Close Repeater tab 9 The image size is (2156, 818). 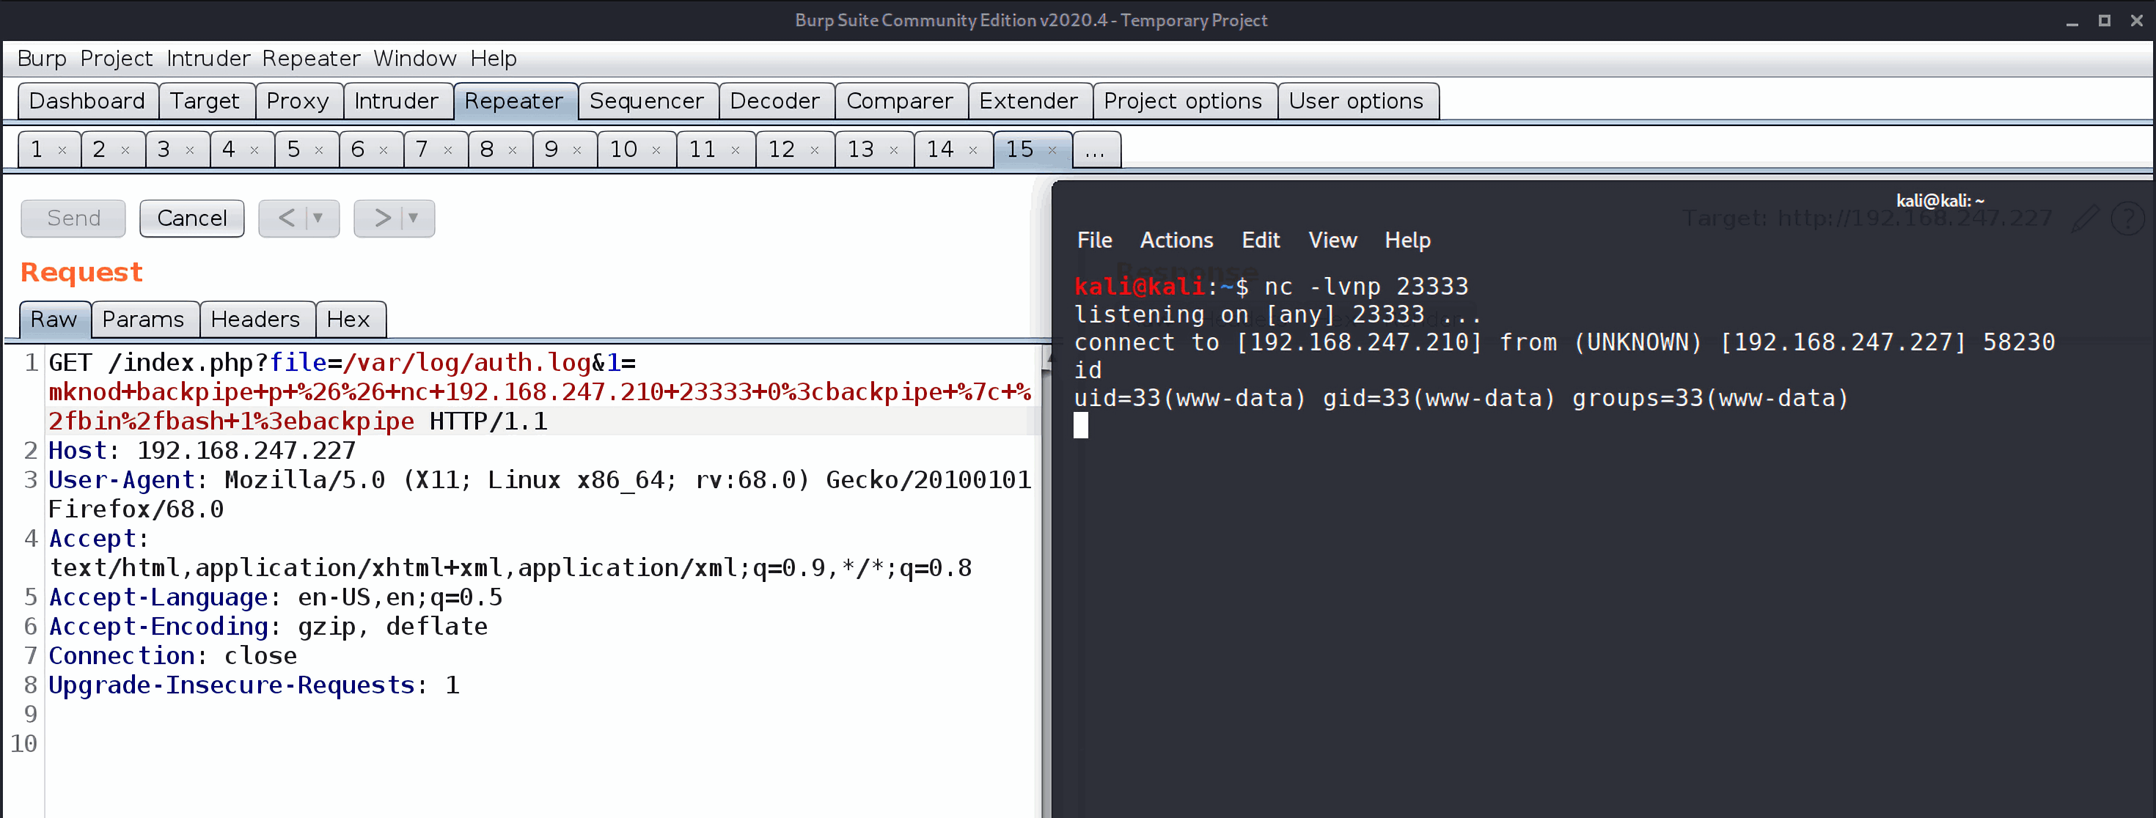[576, 150]
